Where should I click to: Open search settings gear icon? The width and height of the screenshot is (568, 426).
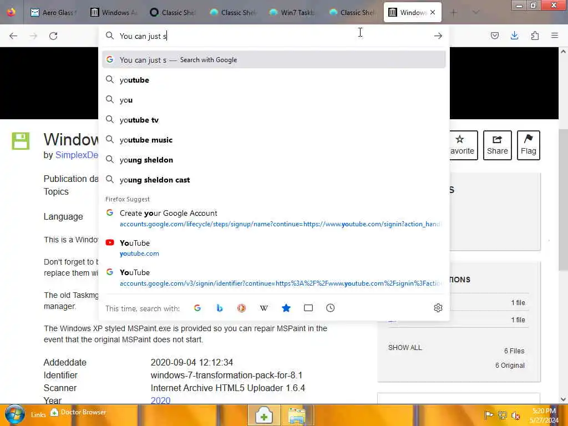438,308
